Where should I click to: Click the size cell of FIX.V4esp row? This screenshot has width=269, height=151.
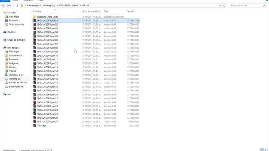[x=134, y=126]
